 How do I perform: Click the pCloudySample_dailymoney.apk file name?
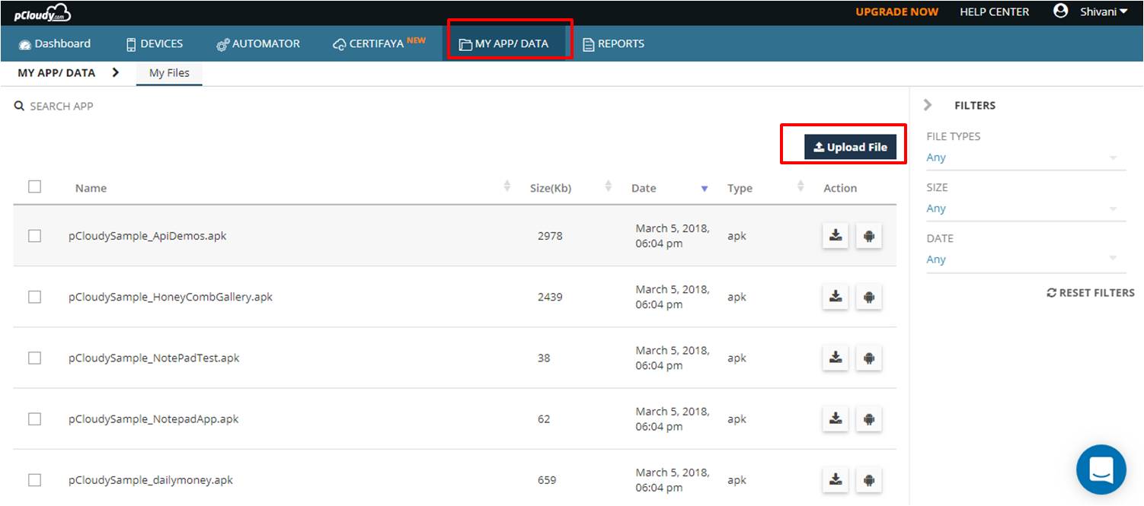click(151, 479)
